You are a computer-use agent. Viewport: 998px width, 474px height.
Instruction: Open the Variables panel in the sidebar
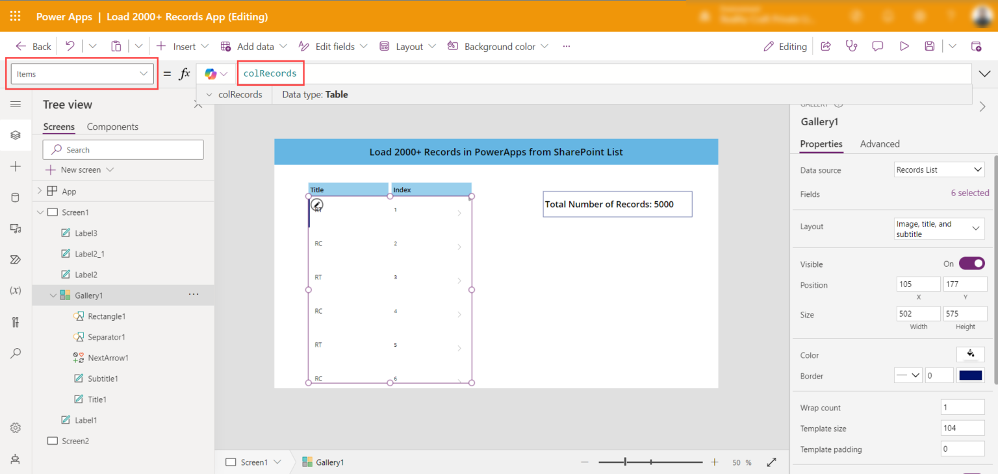(x=15, y=290)
